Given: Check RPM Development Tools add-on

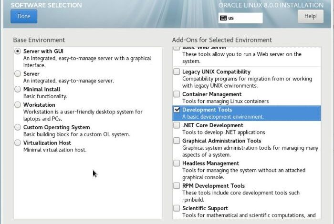Looking at the screenshot, I should pos(177,186).
